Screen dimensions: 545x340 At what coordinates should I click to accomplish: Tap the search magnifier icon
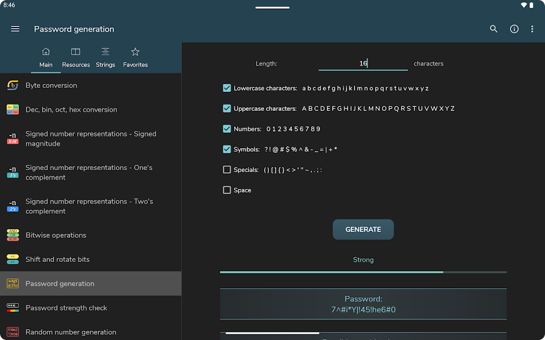(x=494, y=29)
